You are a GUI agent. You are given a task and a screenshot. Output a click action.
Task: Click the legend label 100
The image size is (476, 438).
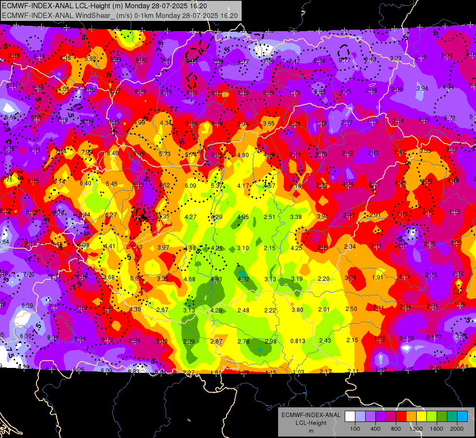[355, 429]
